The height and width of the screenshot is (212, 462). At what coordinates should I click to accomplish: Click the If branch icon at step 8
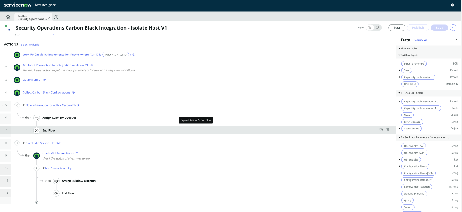click(17, 143)
